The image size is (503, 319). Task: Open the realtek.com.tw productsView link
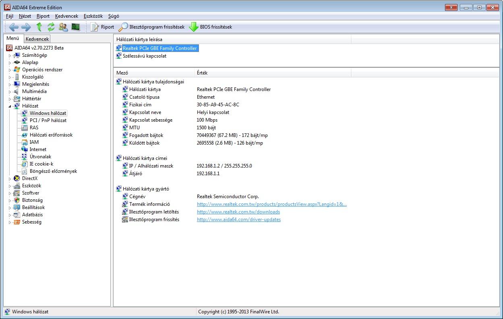click(x=272, y=204)
